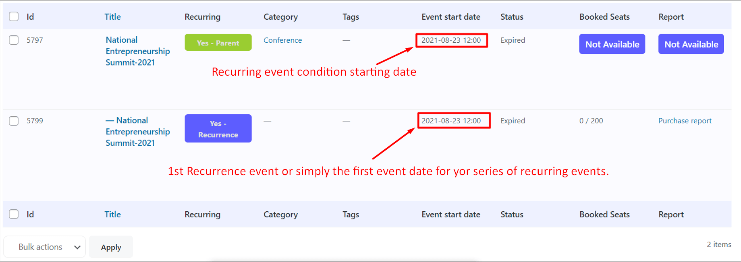The height and width of the screenshot is (262, 741).
Task: Sort events by clicking the Title column header
Action: click(112, 17)
